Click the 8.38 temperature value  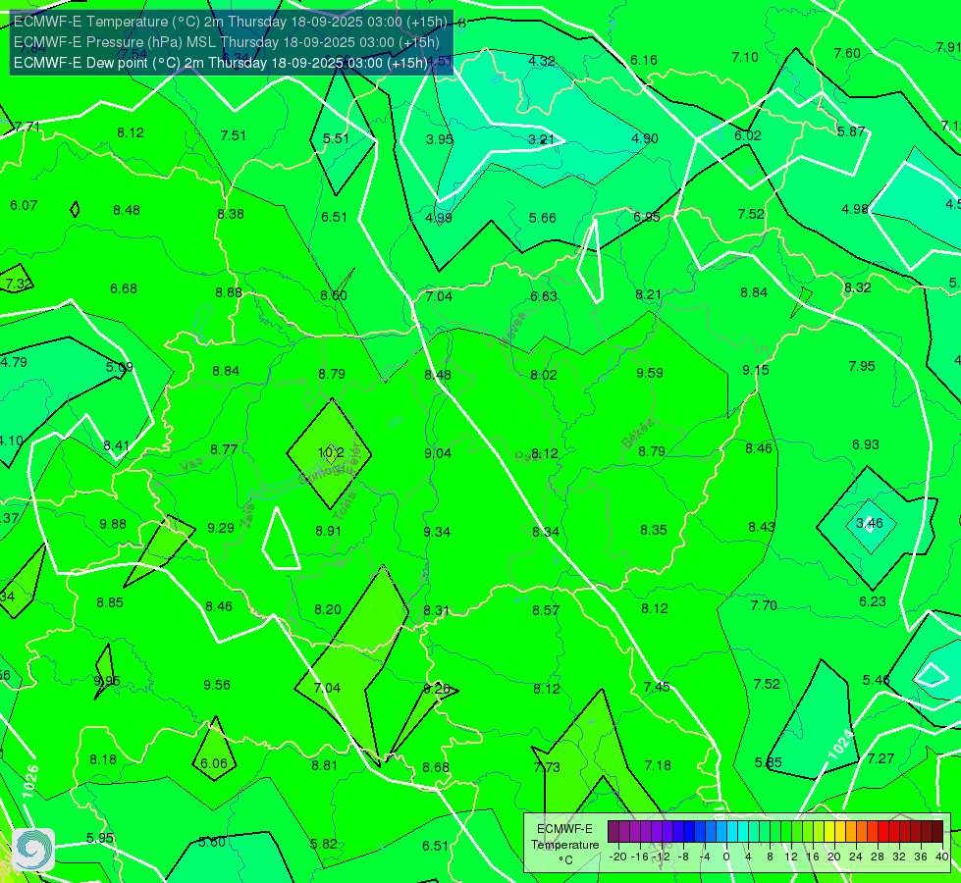tap(231, 214)
